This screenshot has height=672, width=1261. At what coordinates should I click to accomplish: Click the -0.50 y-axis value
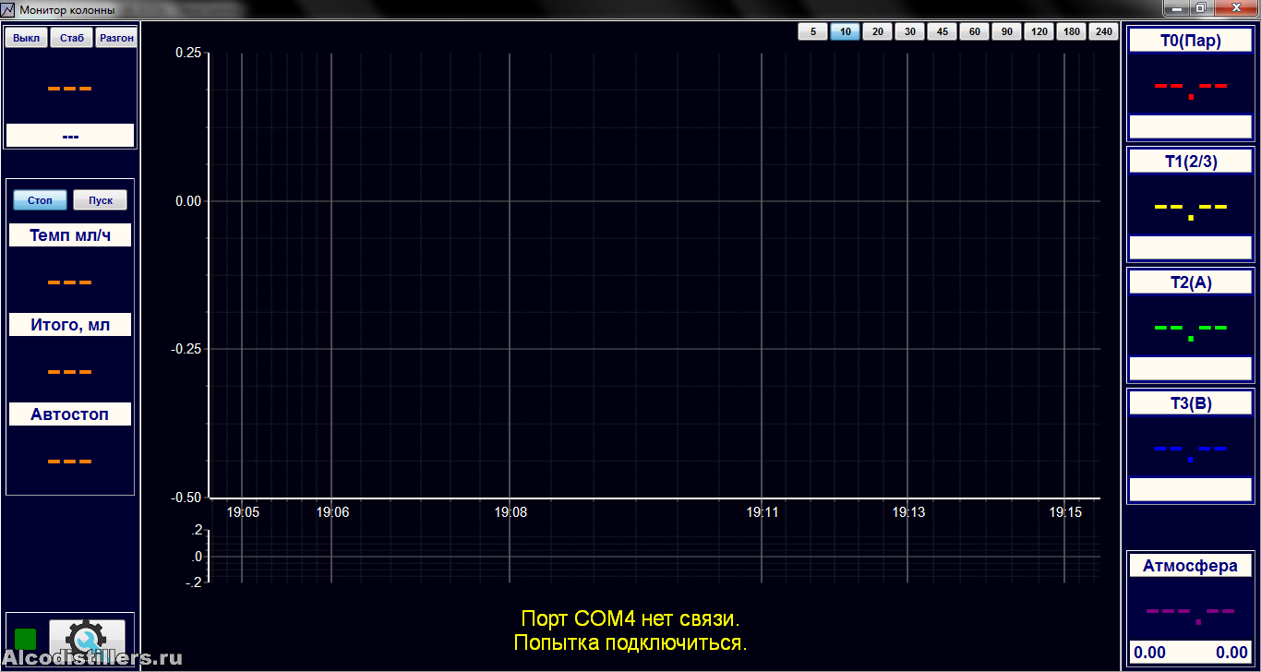tap(186, 498)
